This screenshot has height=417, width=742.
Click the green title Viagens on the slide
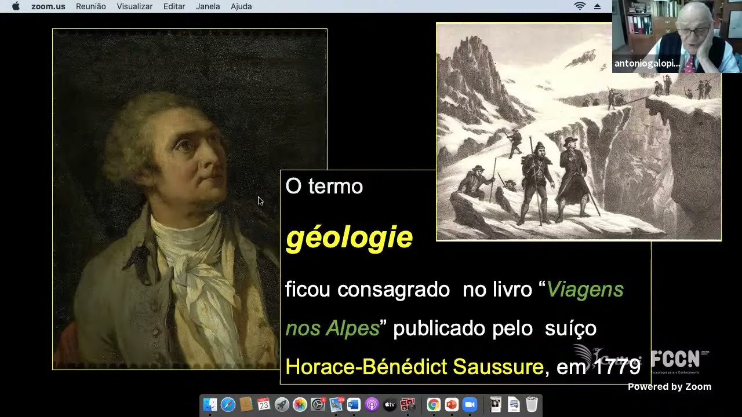pyautogui.click(x=585, y=289)
